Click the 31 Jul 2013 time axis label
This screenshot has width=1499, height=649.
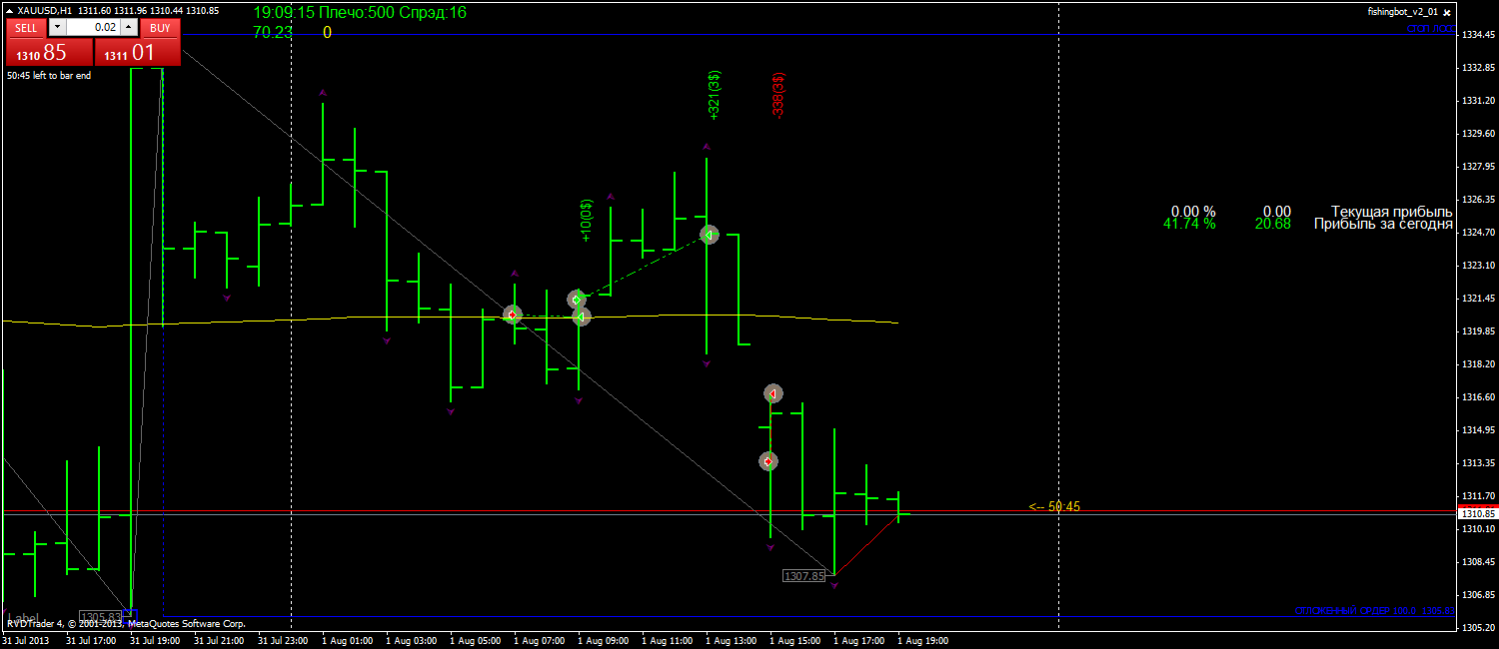[x=27, y=641]
